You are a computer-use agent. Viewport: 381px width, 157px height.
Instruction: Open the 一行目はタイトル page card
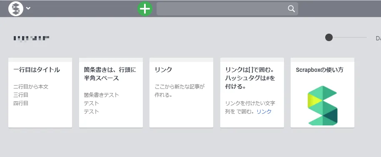pyautogui.click(x=40, y=93)
